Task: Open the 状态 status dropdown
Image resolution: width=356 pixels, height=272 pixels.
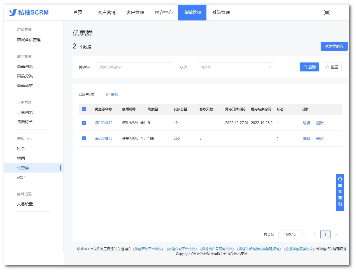Action: tap(236, 67)
